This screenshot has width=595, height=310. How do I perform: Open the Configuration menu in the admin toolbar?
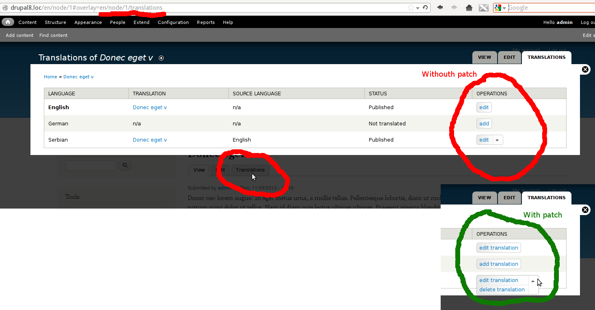point(173,22)
